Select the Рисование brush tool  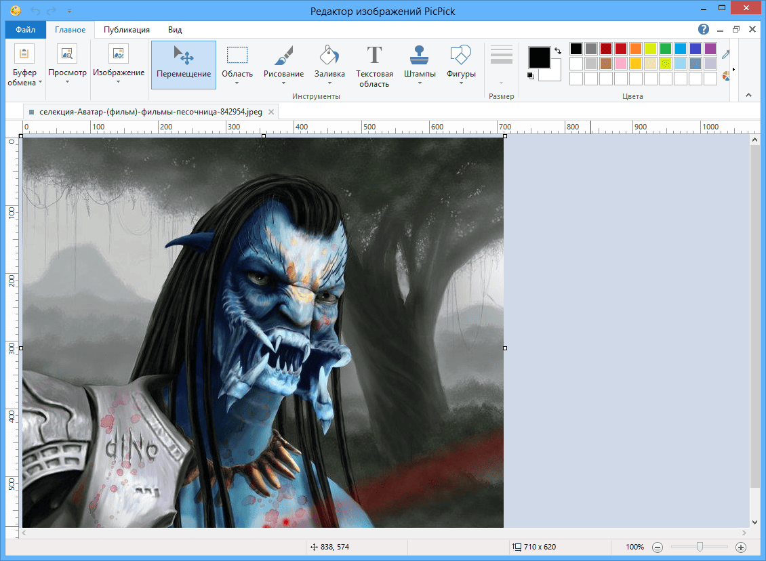284,61
